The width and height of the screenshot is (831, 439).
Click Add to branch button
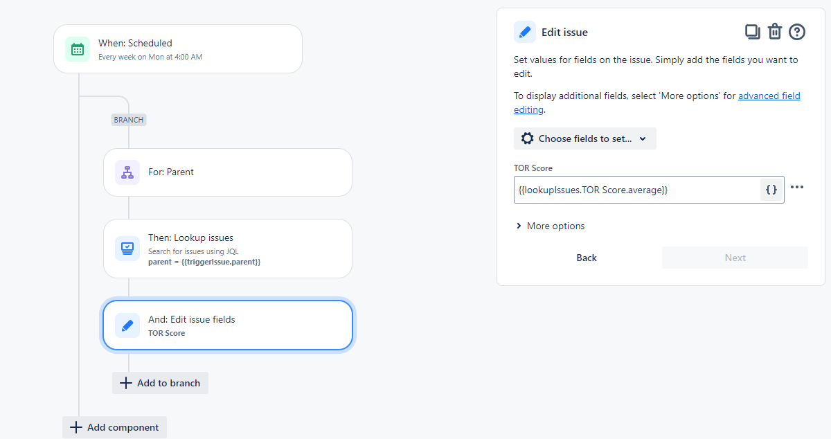161,383
